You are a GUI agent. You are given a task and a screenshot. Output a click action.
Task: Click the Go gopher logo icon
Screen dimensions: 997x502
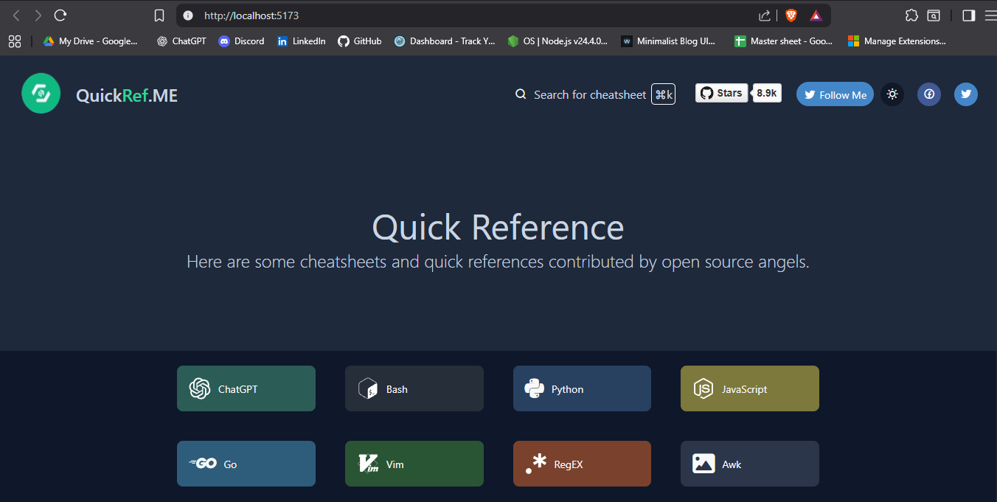pyautogui.click(x=202, y=464)
